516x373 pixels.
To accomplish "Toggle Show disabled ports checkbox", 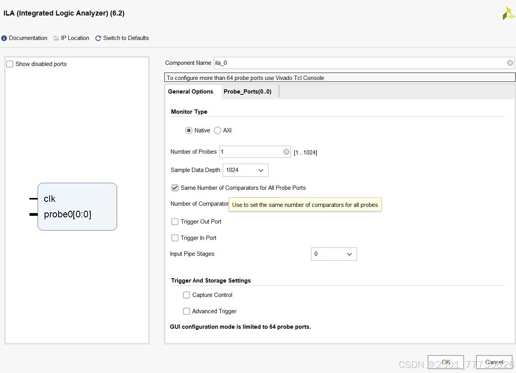I will (x=10, y=64).
